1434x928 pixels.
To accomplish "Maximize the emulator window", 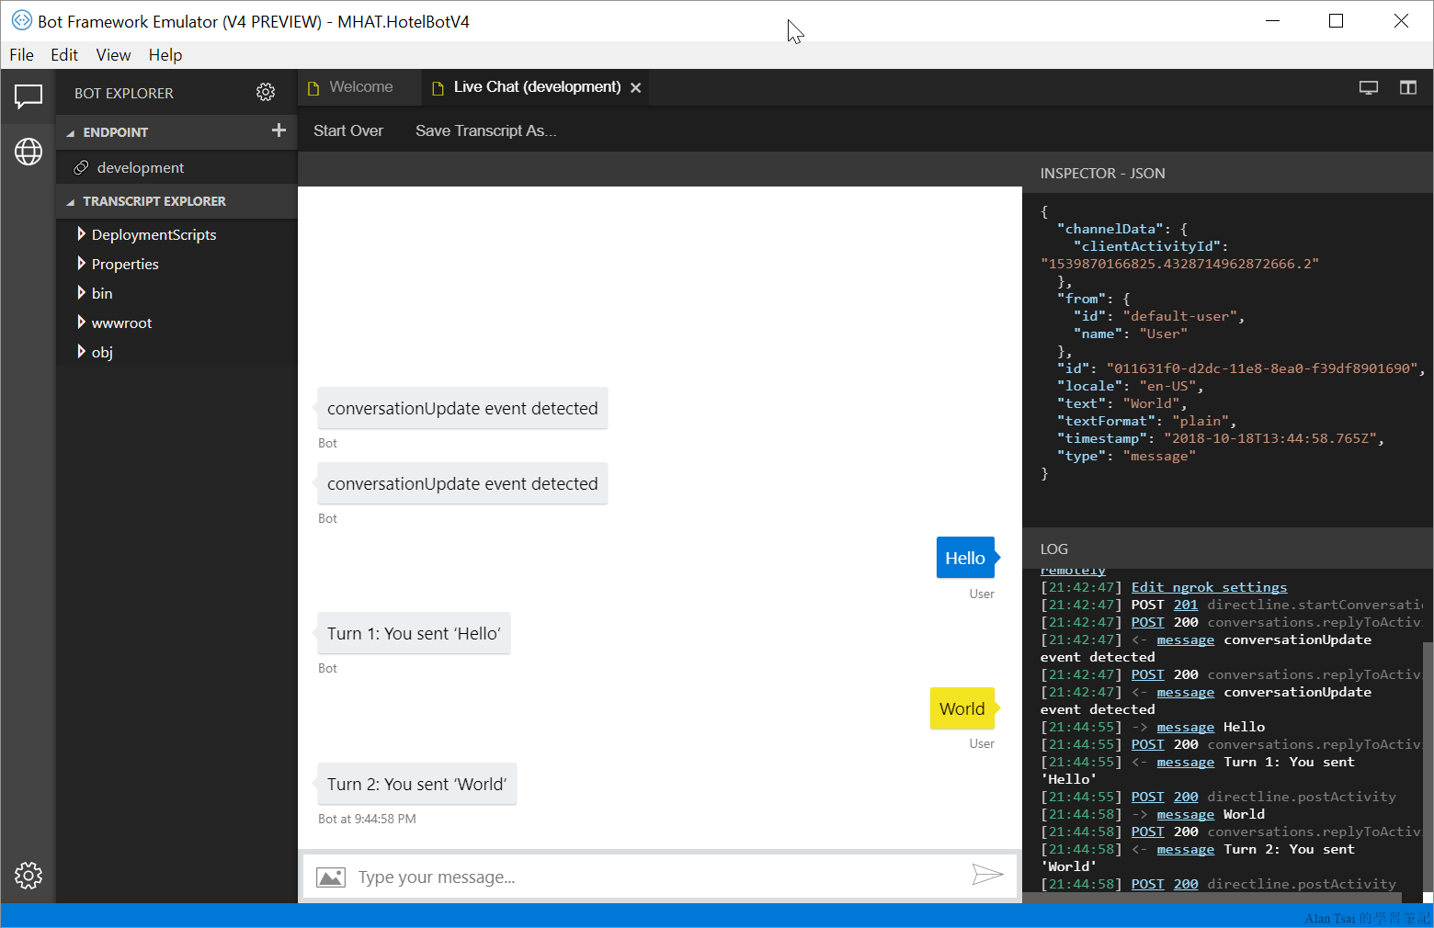I will [1337, 20].
